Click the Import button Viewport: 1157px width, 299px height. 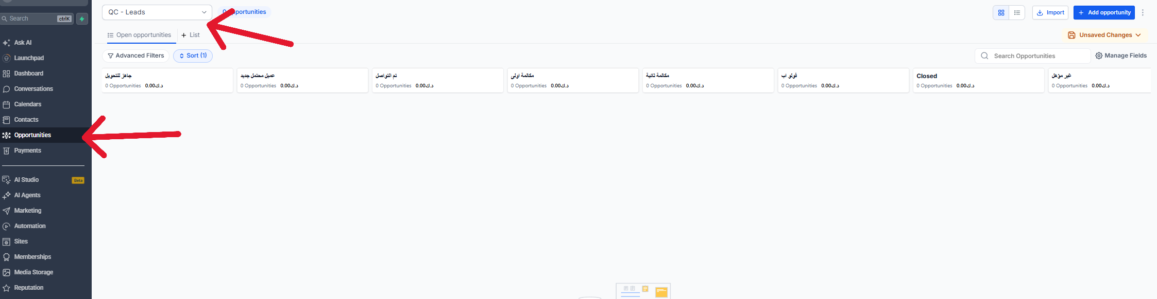click(1050, 13)
